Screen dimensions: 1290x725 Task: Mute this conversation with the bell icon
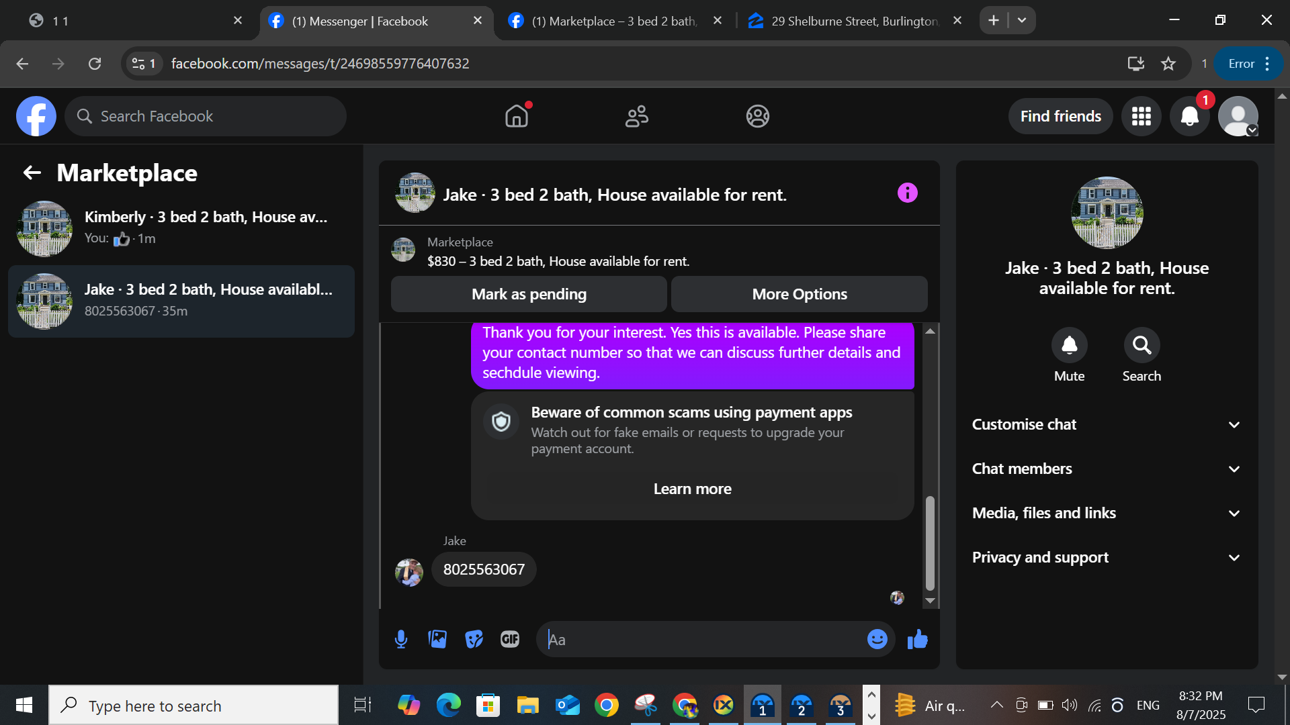click(1069, 345)
